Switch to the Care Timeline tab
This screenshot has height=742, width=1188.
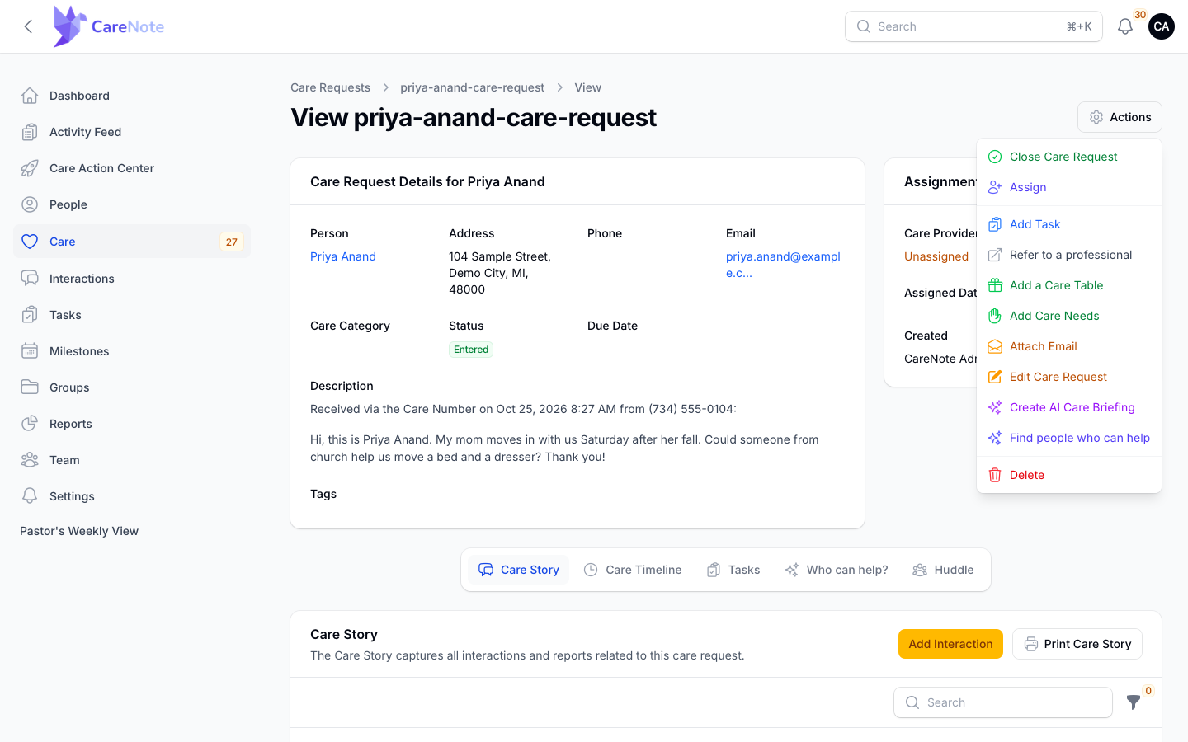(x=633, y=570)
